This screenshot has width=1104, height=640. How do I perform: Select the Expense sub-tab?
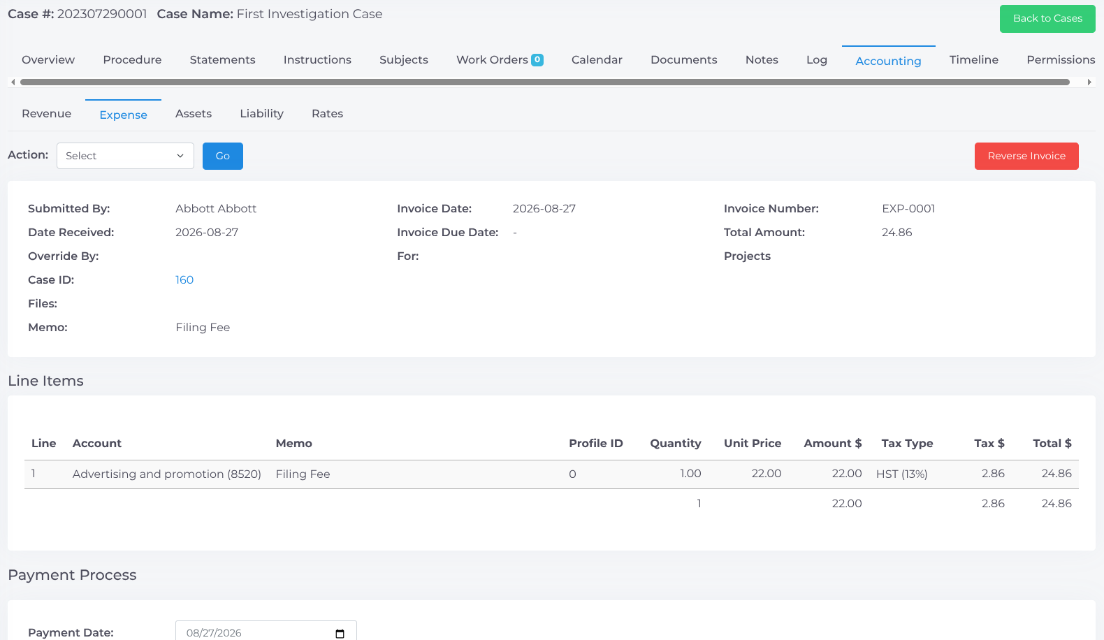click(x=123, y=115)
